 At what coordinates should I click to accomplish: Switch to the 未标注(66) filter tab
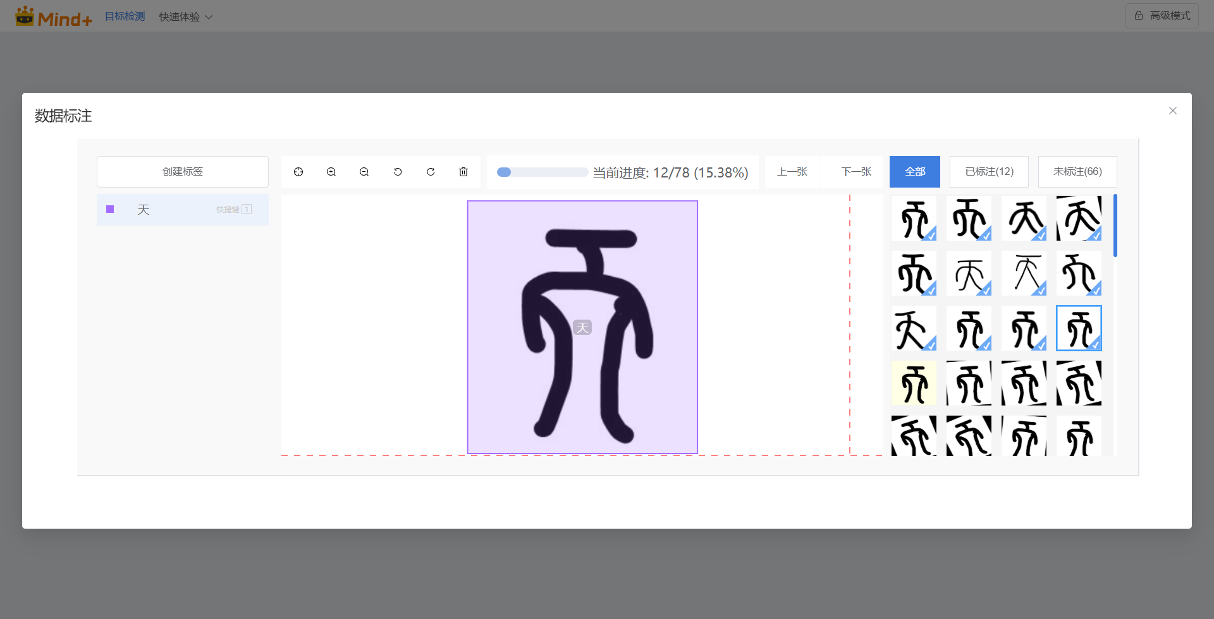tap(1077, 171)
